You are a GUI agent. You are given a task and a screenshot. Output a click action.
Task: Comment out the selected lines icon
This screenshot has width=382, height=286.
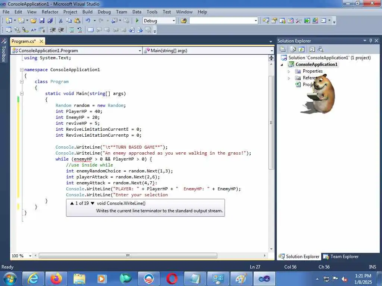tap(72, 30)
